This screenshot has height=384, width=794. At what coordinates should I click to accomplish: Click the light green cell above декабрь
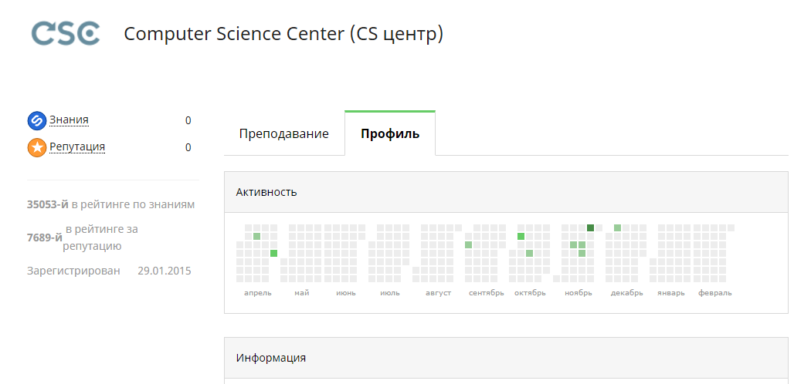pyautogui.click(x=617, y=227)
